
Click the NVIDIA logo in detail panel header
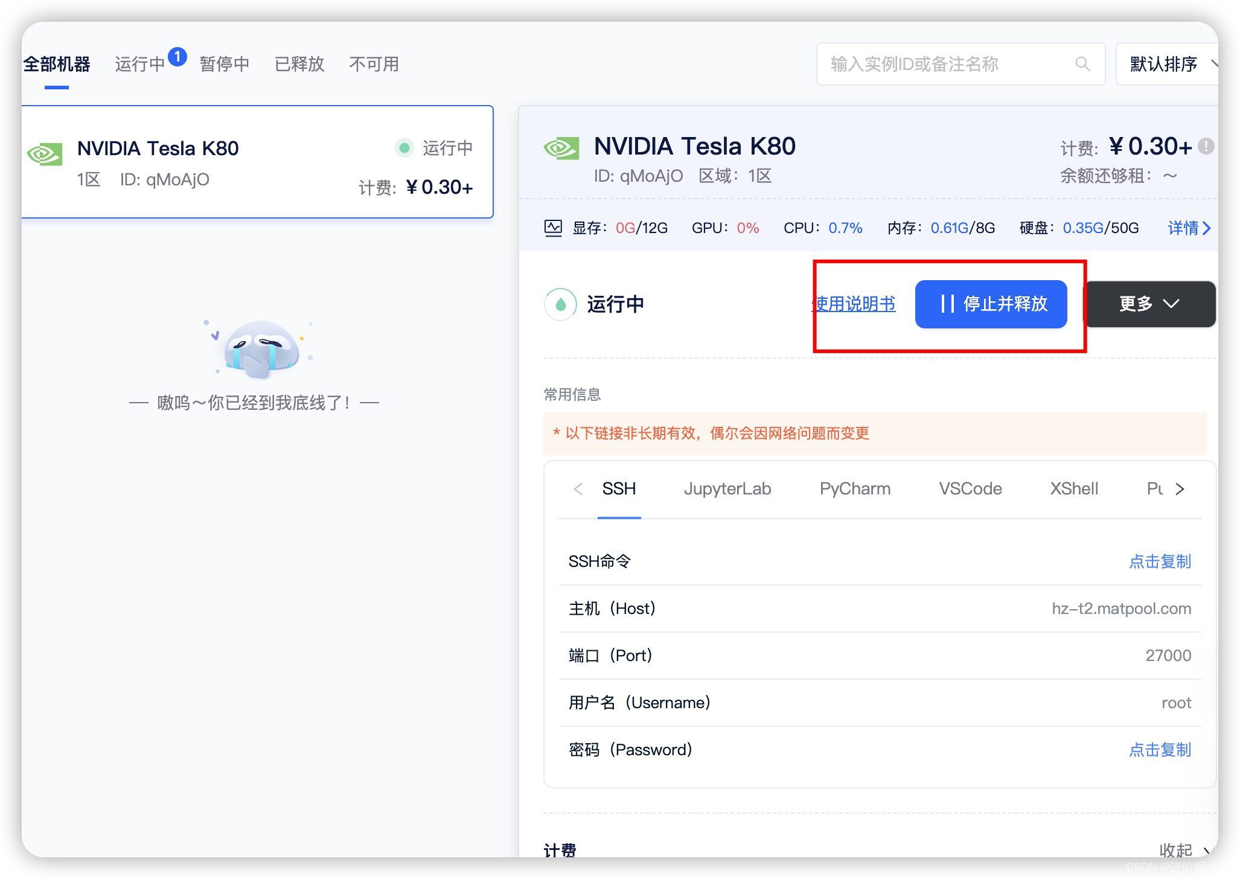pyautogui.click(x=561, y=148)
